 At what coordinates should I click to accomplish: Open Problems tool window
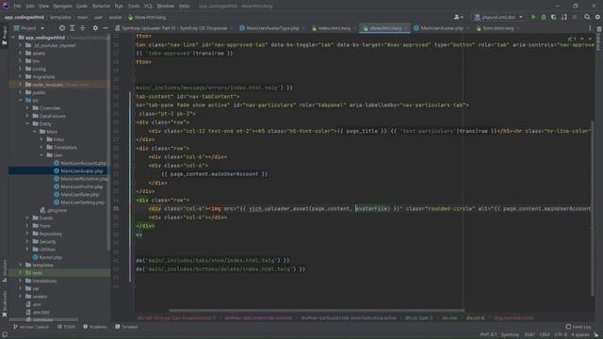pos(94,327)
